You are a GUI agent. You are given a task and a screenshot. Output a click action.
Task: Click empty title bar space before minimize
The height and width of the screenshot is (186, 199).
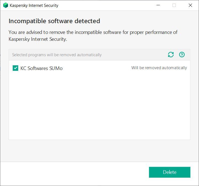105,5
